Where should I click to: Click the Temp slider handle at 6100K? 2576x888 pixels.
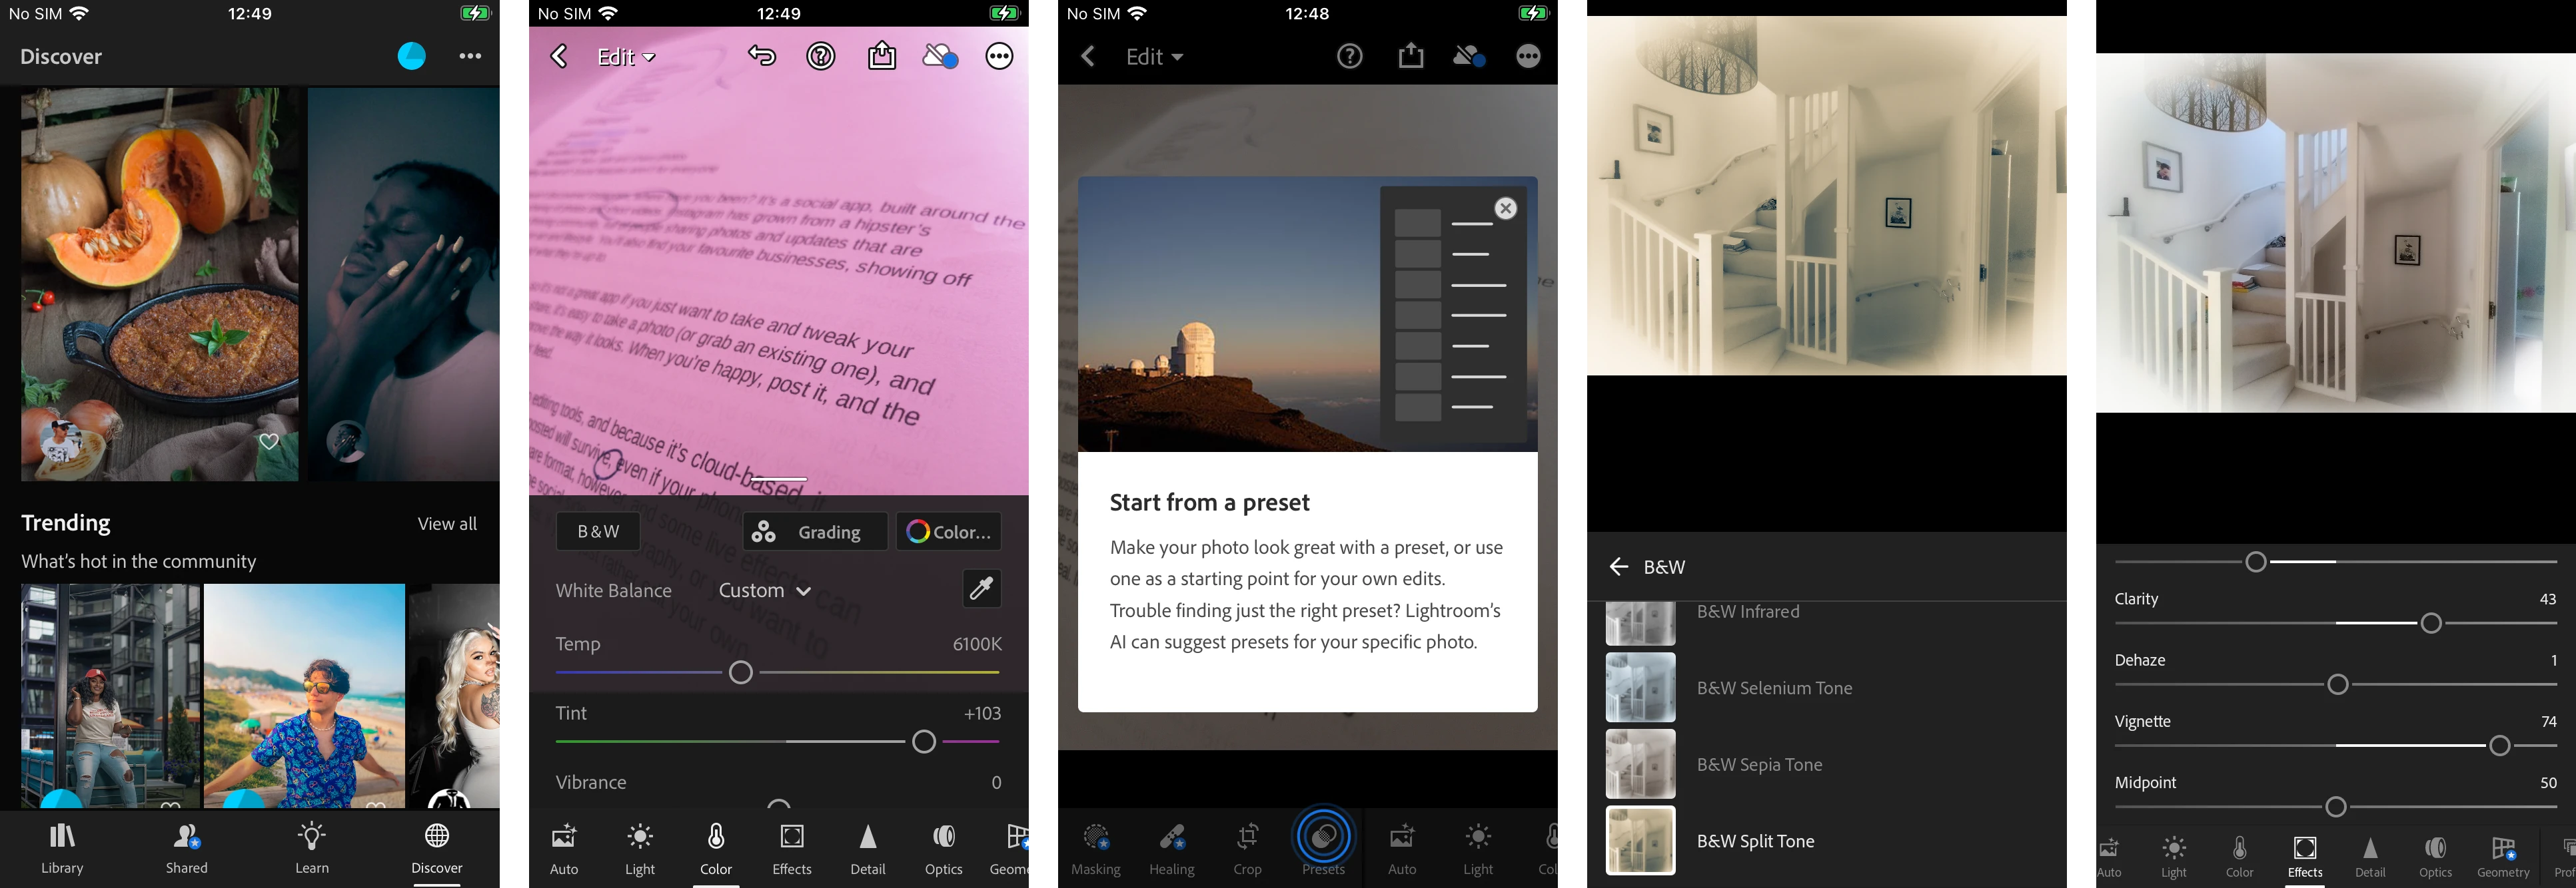[x=741, y=672]
